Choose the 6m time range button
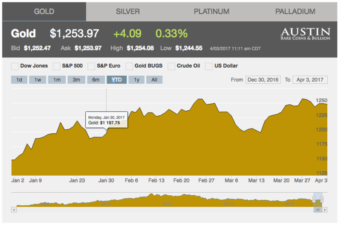Image resolution: width=341 pixels, height=225 pixels. [x=96, y=80]
